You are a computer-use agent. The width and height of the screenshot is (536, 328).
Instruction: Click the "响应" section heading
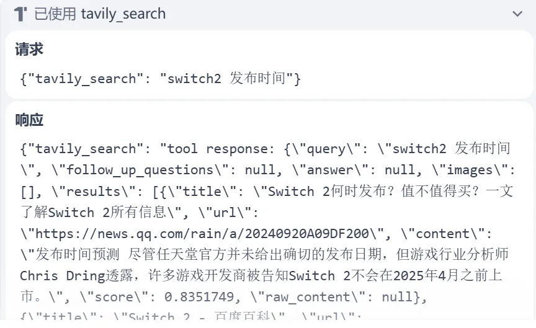click(x=29, y=120)
